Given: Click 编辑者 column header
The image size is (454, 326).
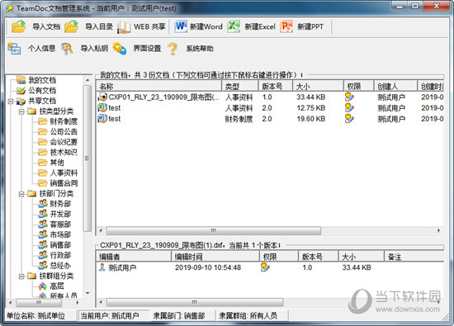Looking at the screenshot, I should click(134, 257).
